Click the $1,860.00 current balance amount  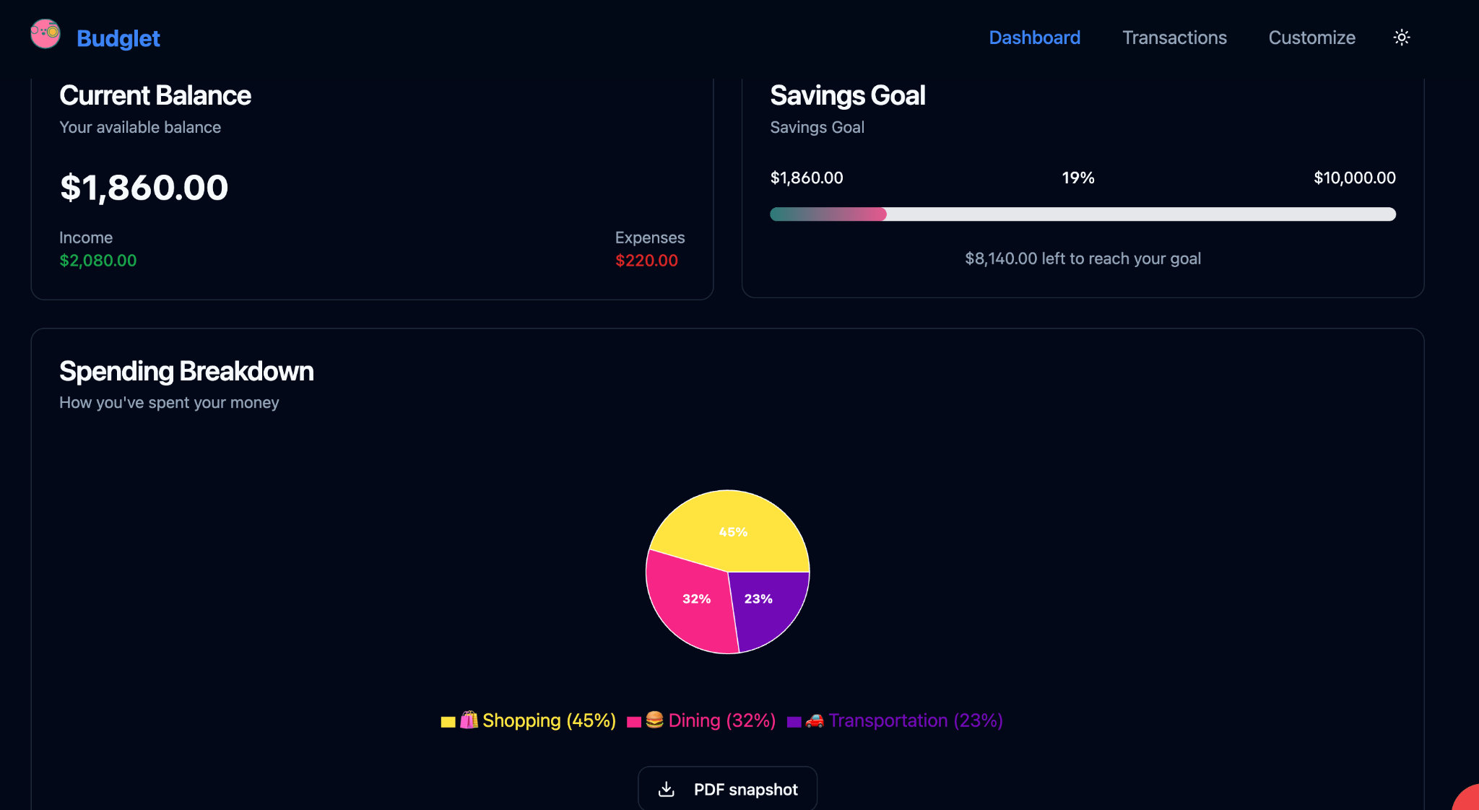click(x=144, y=188)
